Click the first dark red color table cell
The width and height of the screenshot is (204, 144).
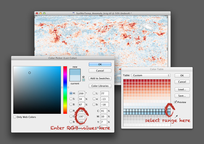click(x=125, y=81)
